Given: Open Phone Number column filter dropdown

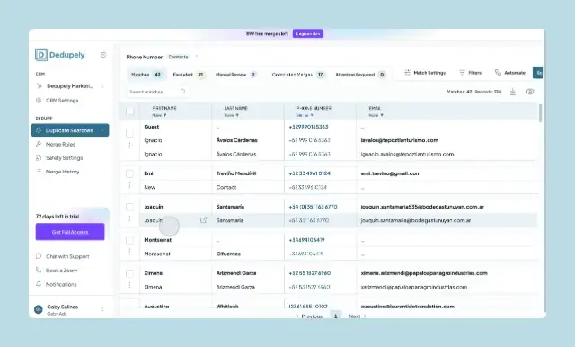Looking at the screenshot, I should click(305, 115).
